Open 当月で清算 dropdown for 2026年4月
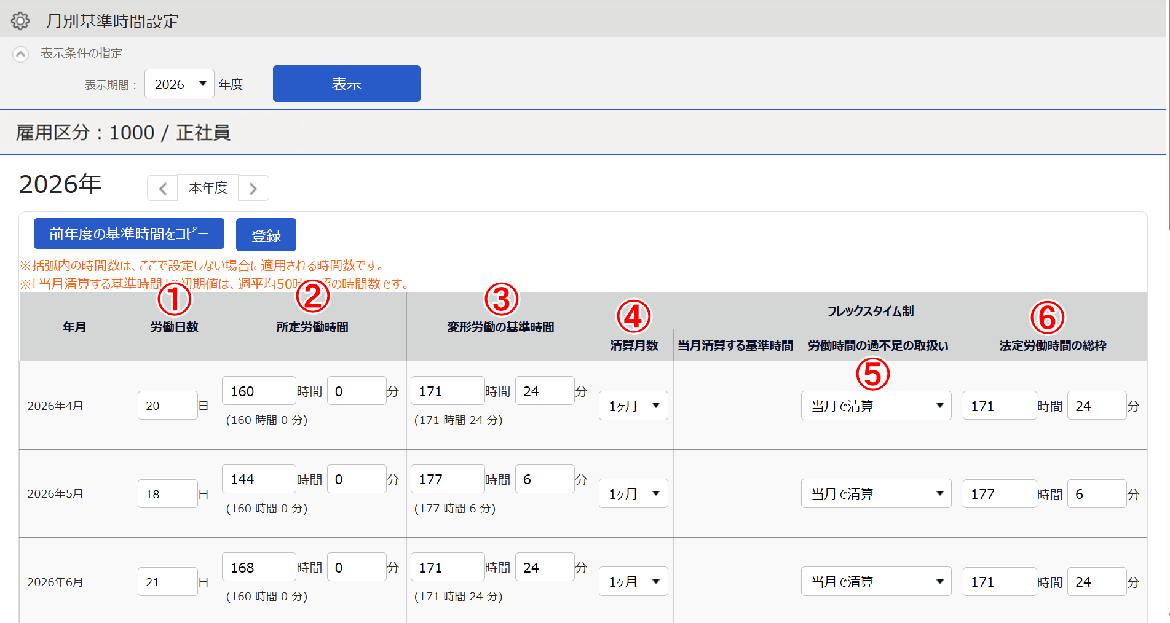This screenshot has width=1170, height=623. pos(876,406)
